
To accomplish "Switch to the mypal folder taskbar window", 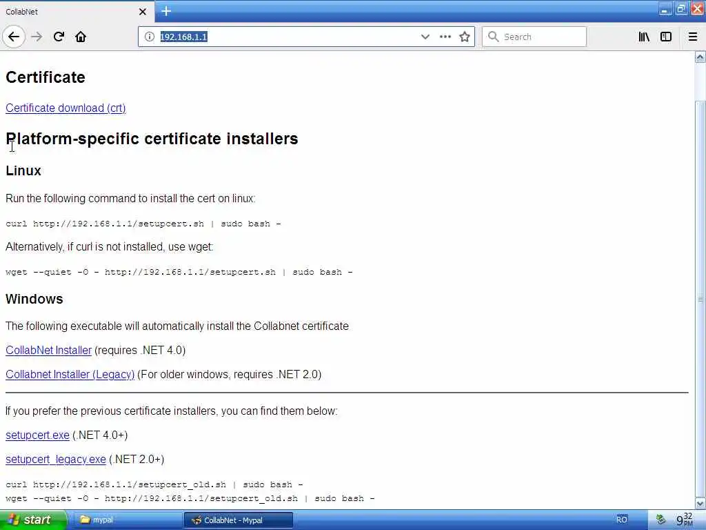I will coord(127,520).
